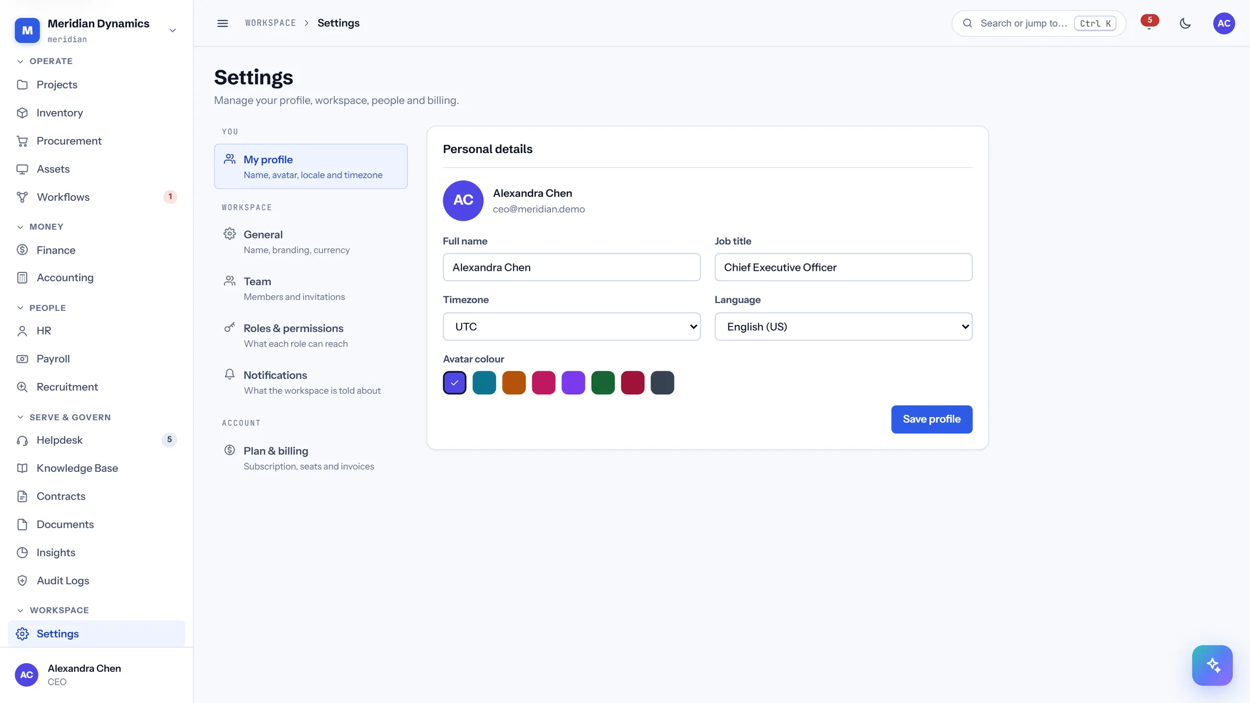
Task: Open Alexandra Chen CEO profile footer
Action: (x=96, y=675)
